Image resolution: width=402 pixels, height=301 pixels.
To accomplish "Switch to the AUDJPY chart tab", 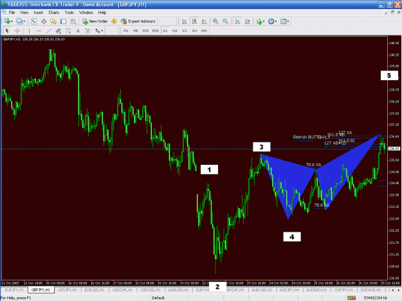I will [x=289, y=290].
